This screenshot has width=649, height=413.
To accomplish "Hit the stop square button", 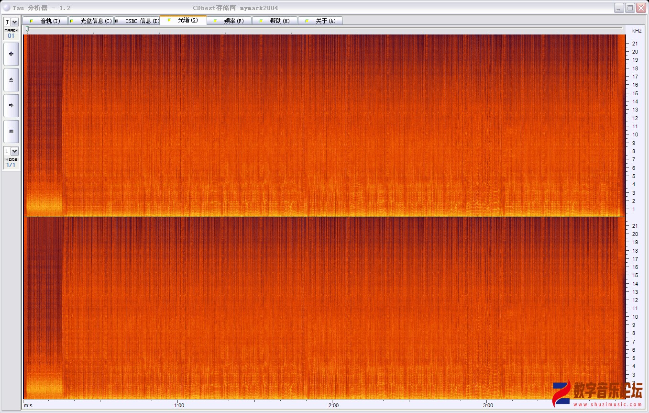I will (x=11, y=131).
